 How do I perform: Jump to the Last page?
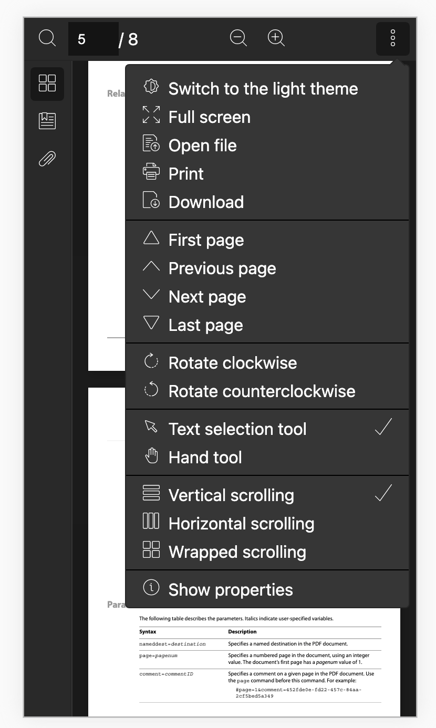[x=205, y=325]
